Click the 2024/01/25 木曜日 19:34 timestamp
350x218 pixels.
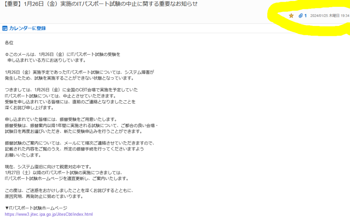[329, 16]
